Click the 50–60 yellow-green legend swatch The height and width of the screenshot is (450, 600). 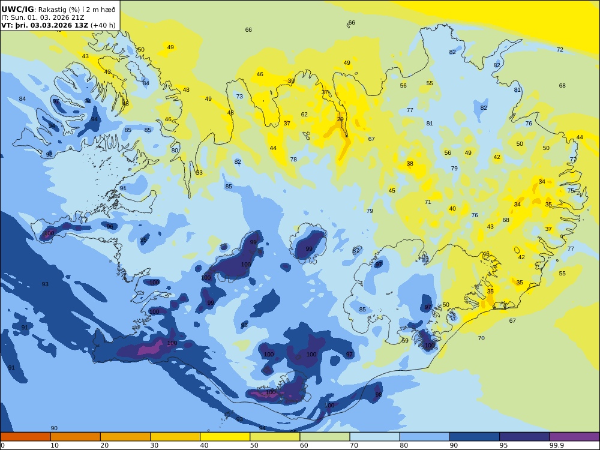[275, 437]
